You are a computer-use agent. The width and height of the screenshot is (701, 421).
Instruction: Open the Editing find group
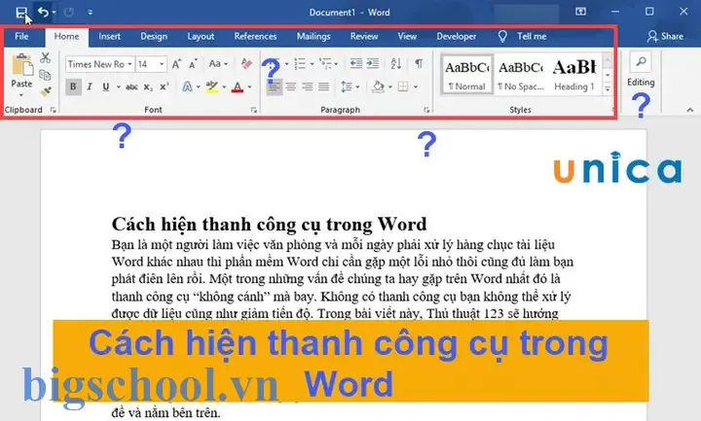(641, 70)
